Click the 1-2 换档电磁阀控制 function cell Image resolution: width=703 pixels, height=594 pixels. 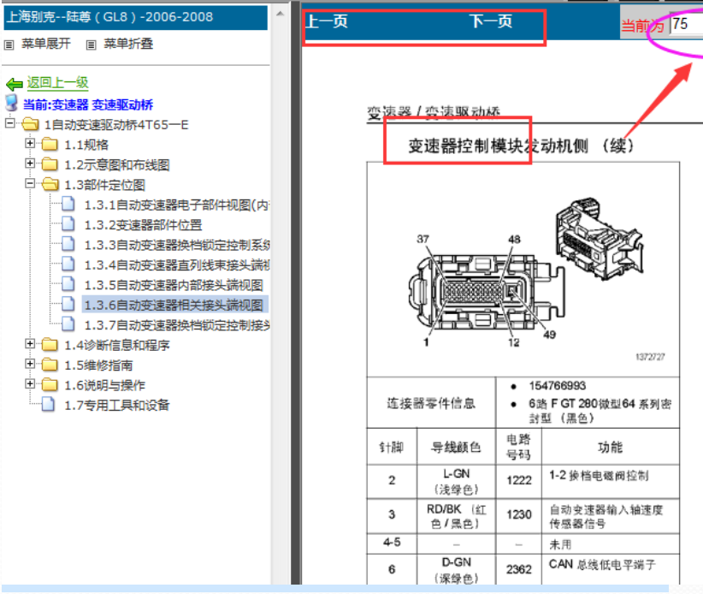click(611, 481)
